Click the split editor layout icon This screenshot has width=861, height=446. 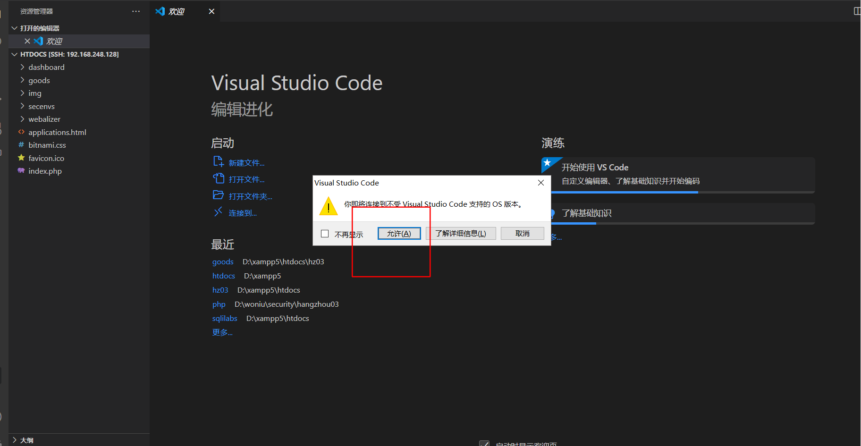tap(857, 11)
